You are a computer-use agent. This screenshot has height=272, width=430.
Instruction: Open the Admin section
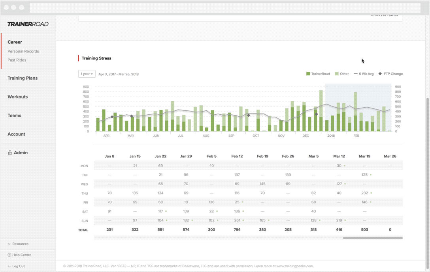21,153
